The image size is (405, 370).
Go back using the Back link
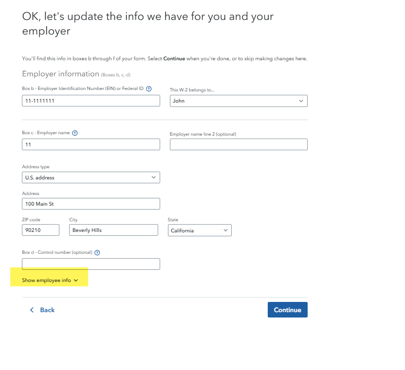tap(47, 310)
